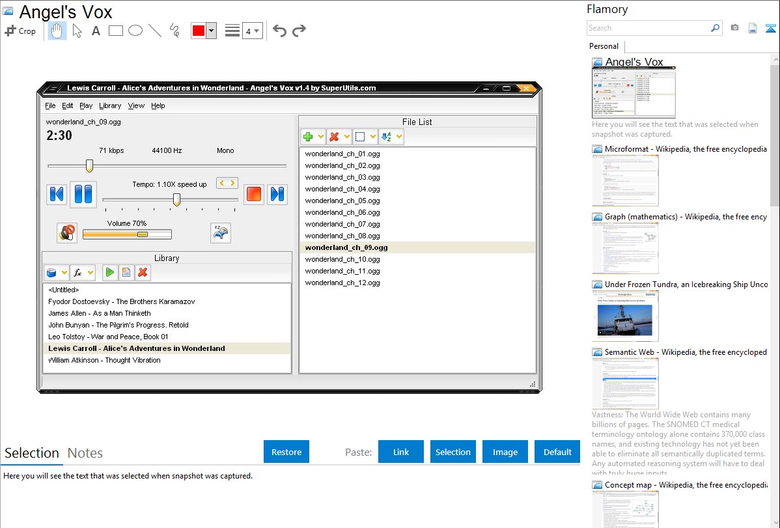Open the red color picker dropdown arrow
Viewport: 780px width, 528px height.
click(211, 31)
